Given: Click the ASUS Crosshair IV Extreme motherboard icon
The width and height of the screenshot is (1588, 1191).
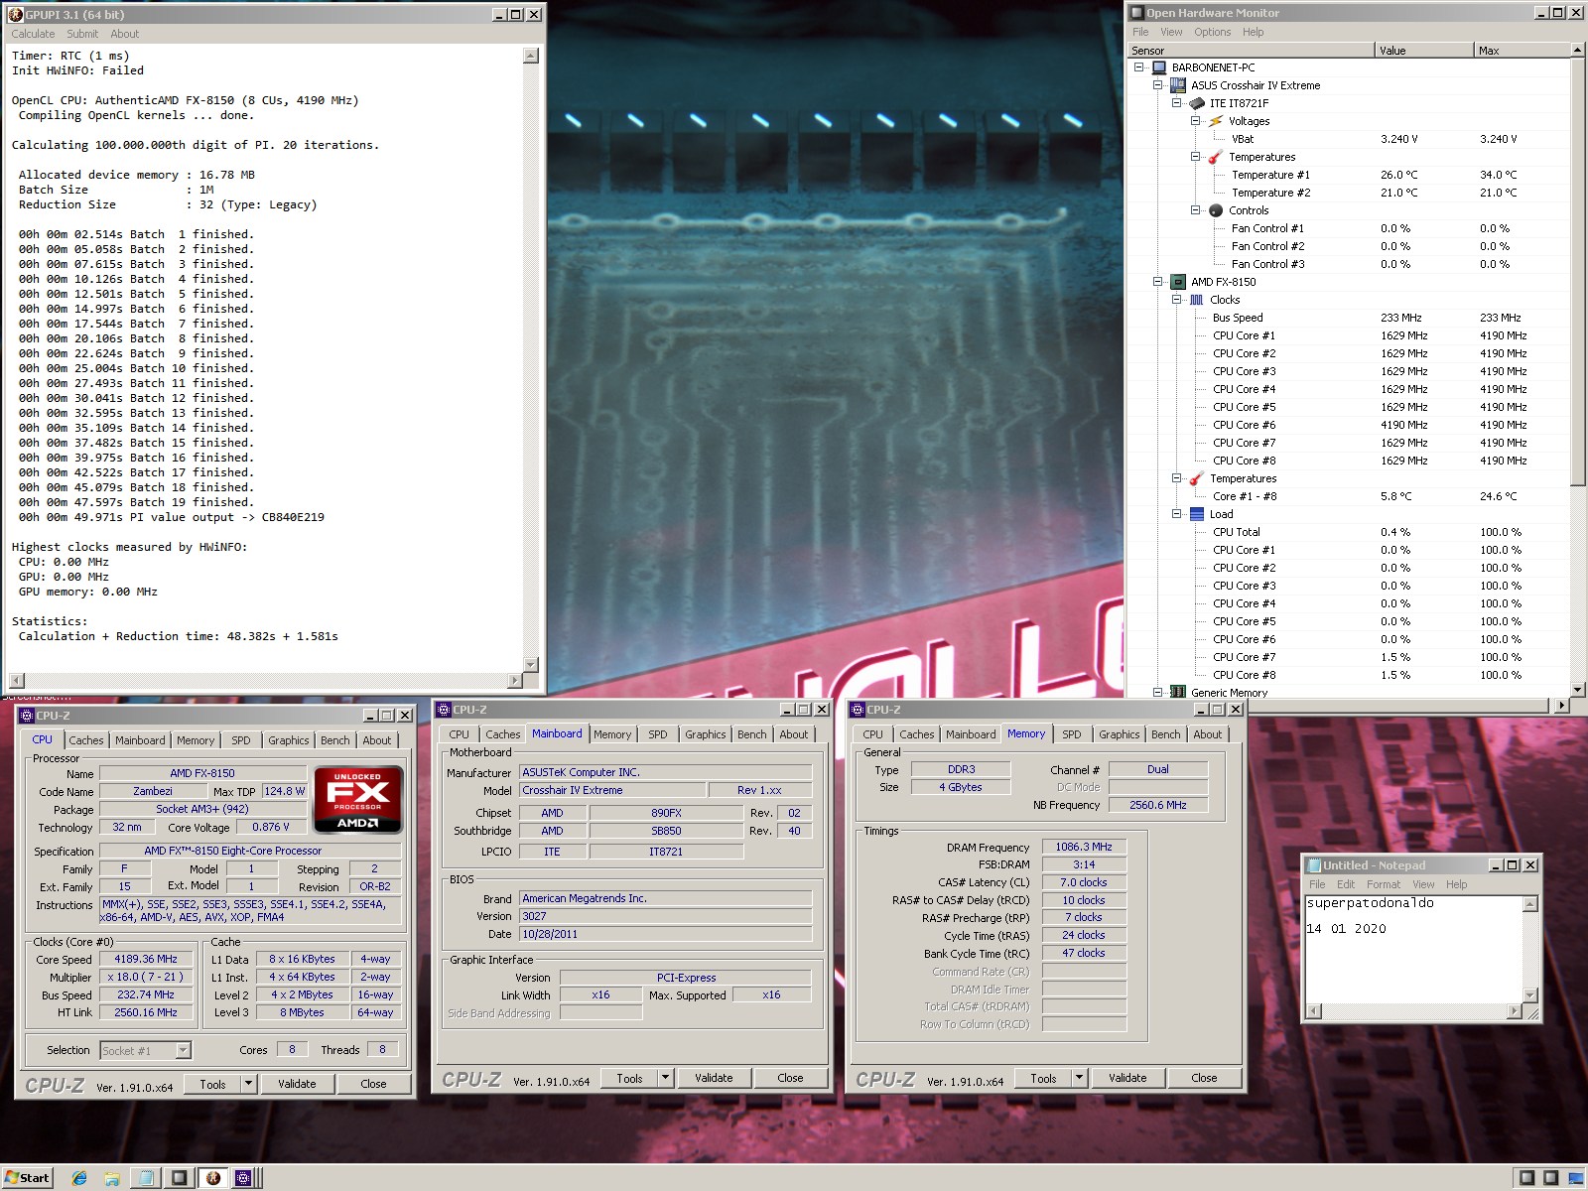Looking at the screenshot, I should pyautogui.click(x=1177, y=85).
